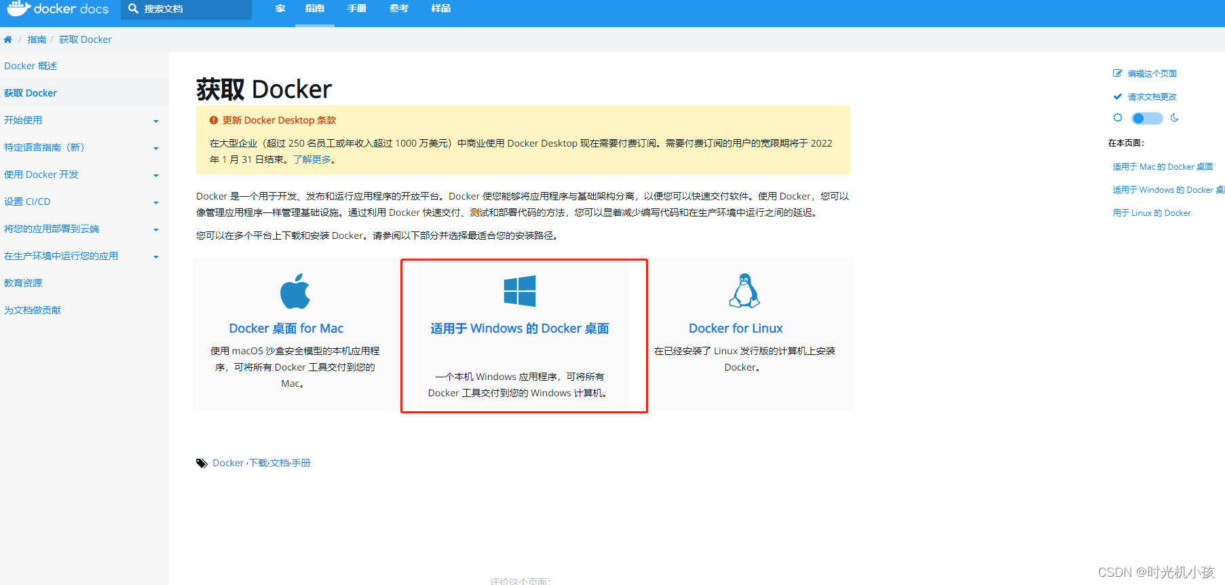The height and width of the screenshot is (585, 1225).
Task: Click the 文档 tag link
Action: [280, 463]
